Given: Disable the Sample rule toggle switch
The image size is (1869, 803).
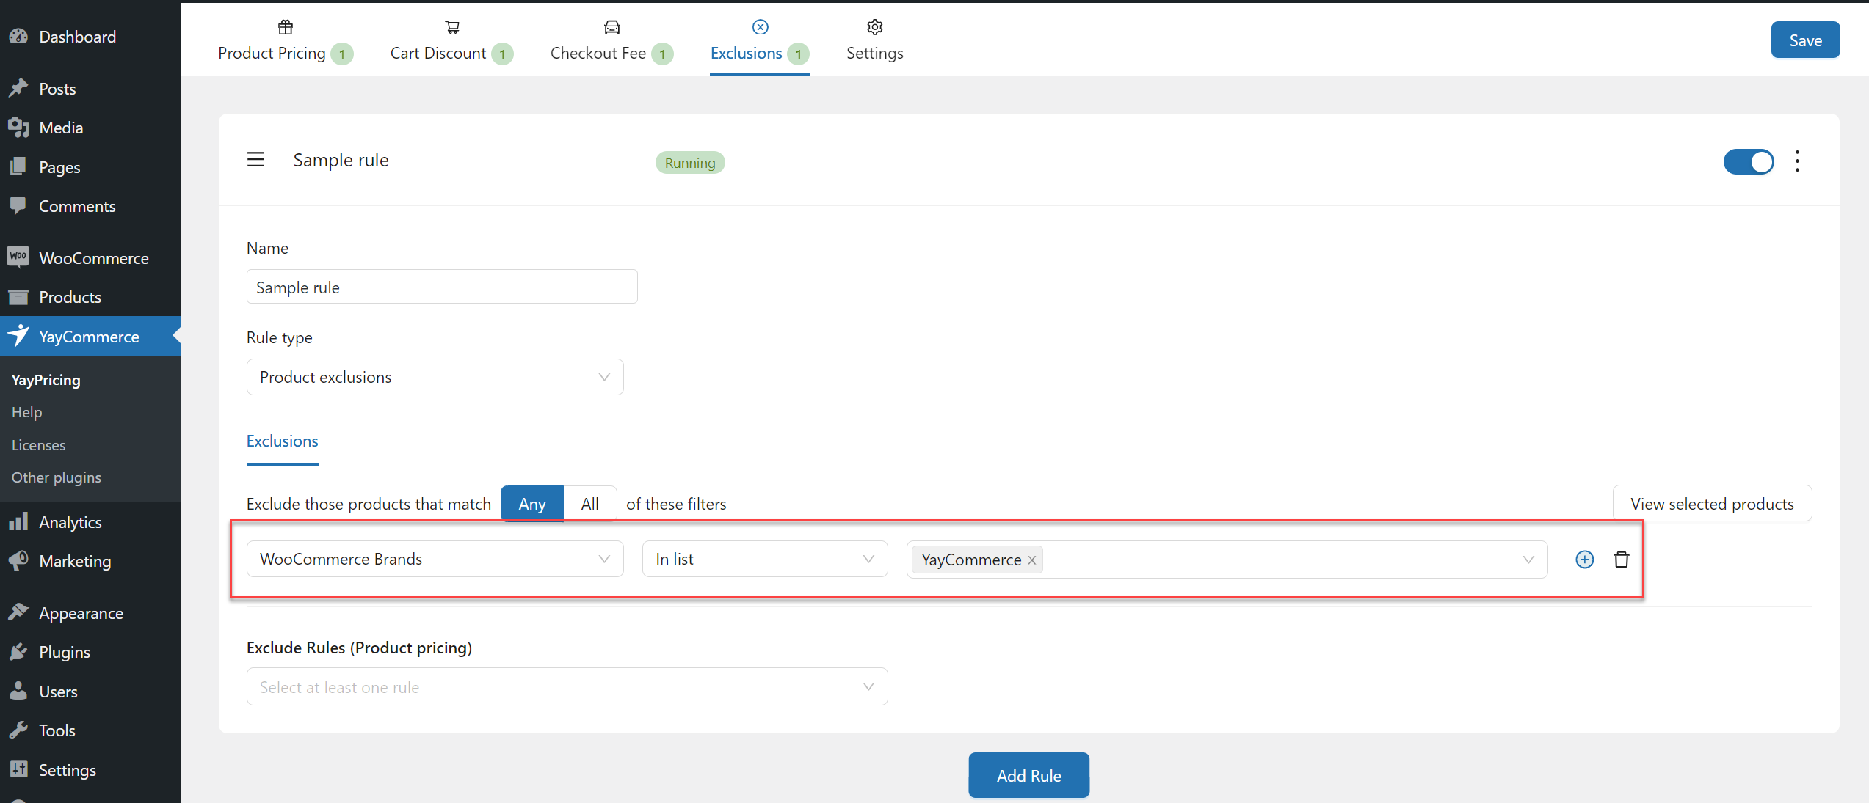Looking at the screenshot, I should point(1748,162).
